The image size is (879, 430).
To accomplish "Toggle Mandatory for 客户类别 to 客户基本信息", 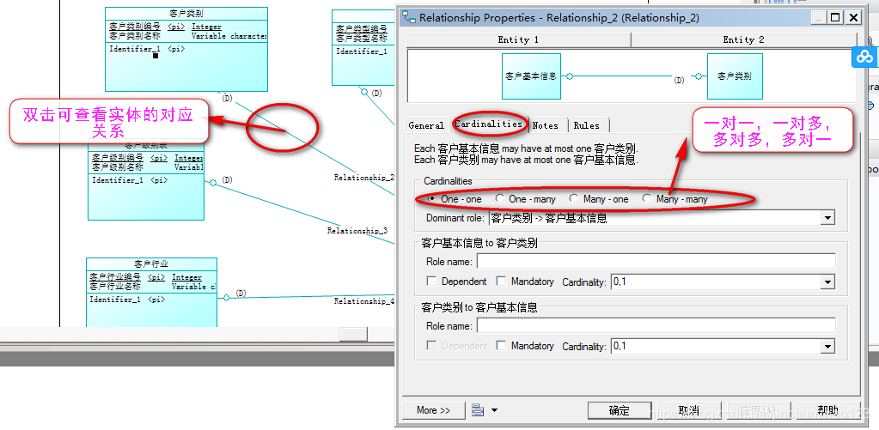I will [501, 345].
